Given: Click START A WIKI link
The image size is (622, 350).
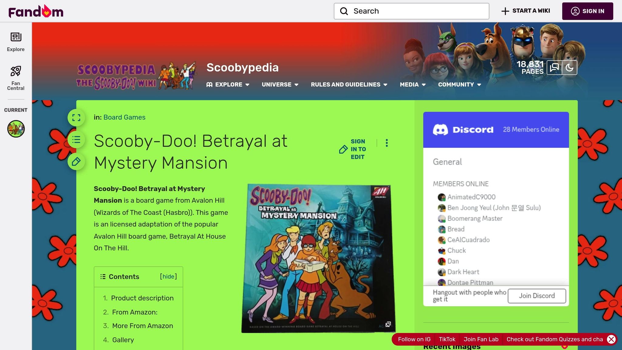Looking at the screenshot, I should pos(526,11).
